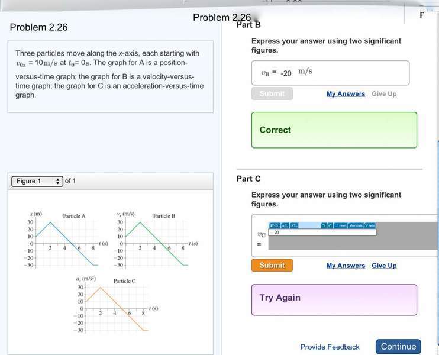The height and width of the screenshot is (355, 439).
Task: Open the delta-sigma symbols palette
Action: [293, 225]
